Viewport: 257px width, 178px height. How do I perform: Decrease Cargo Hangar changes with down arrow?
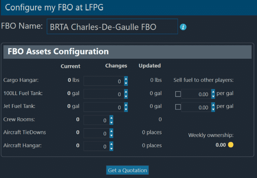(126, 83)
